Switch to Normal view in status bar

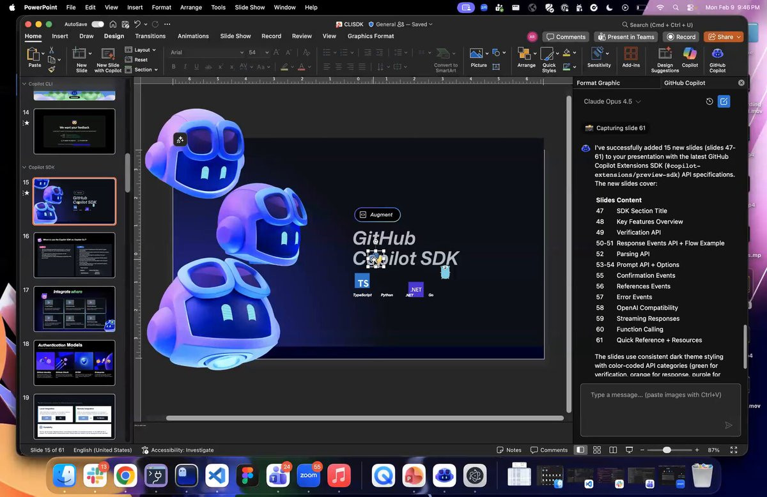(580, 450)
